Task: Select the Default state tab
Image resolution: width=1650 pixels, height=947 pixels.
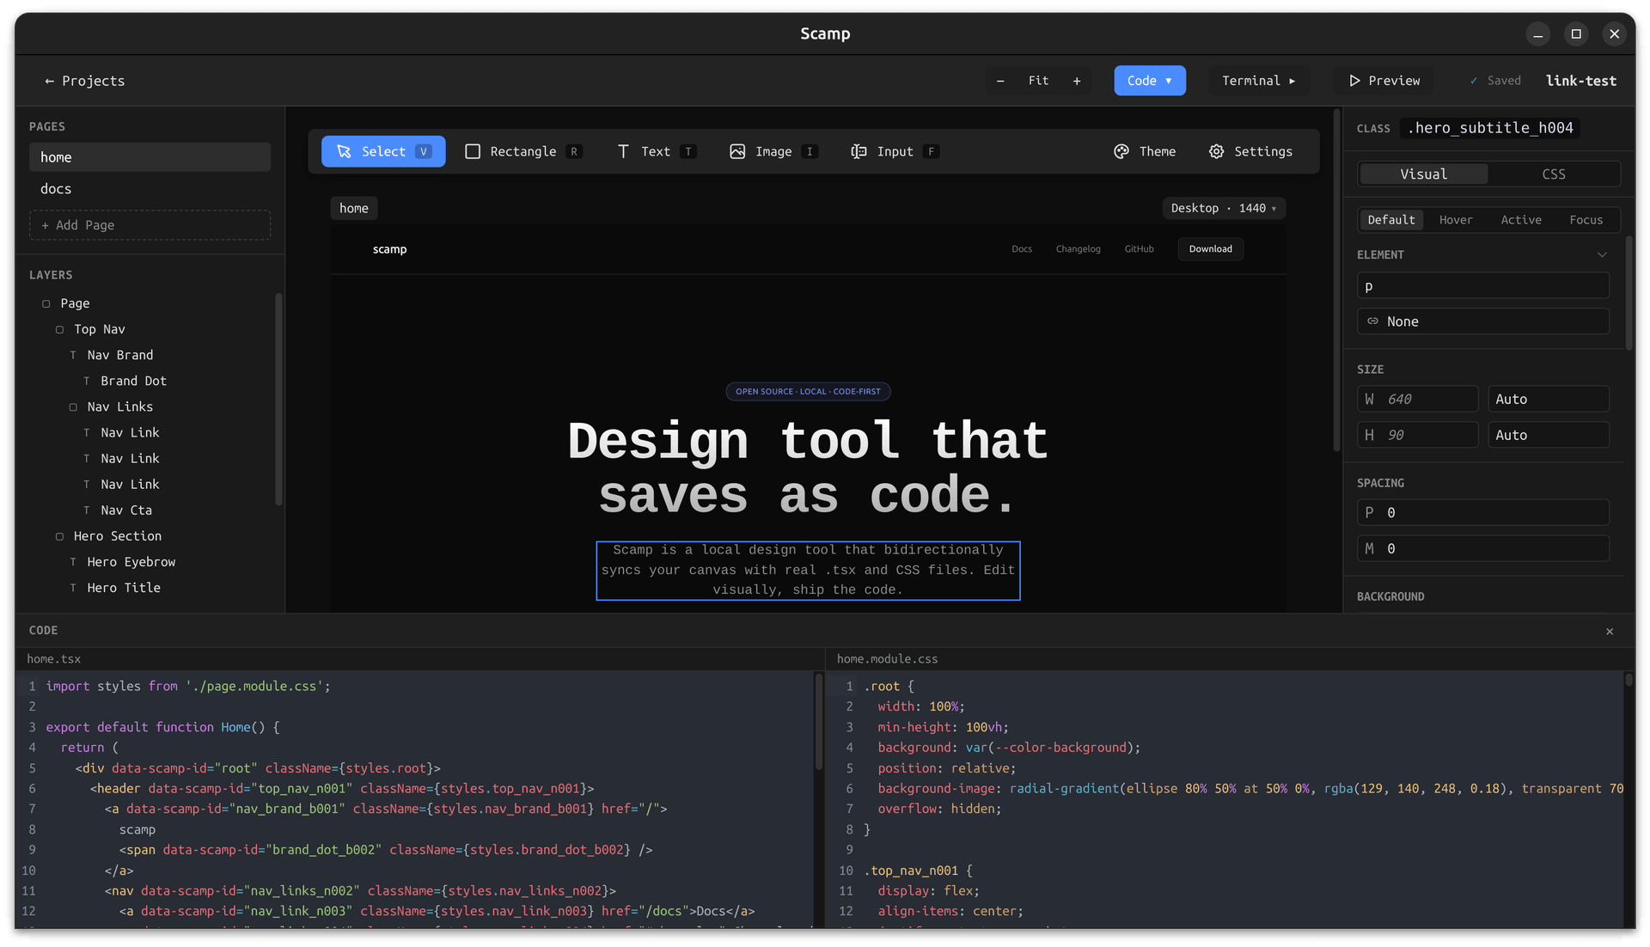Action: pyautogui.click(x=1391, y=220)
